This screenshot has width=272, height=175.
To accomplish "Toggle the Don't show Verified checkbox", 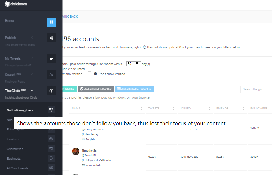I will (x=90, y=74).
